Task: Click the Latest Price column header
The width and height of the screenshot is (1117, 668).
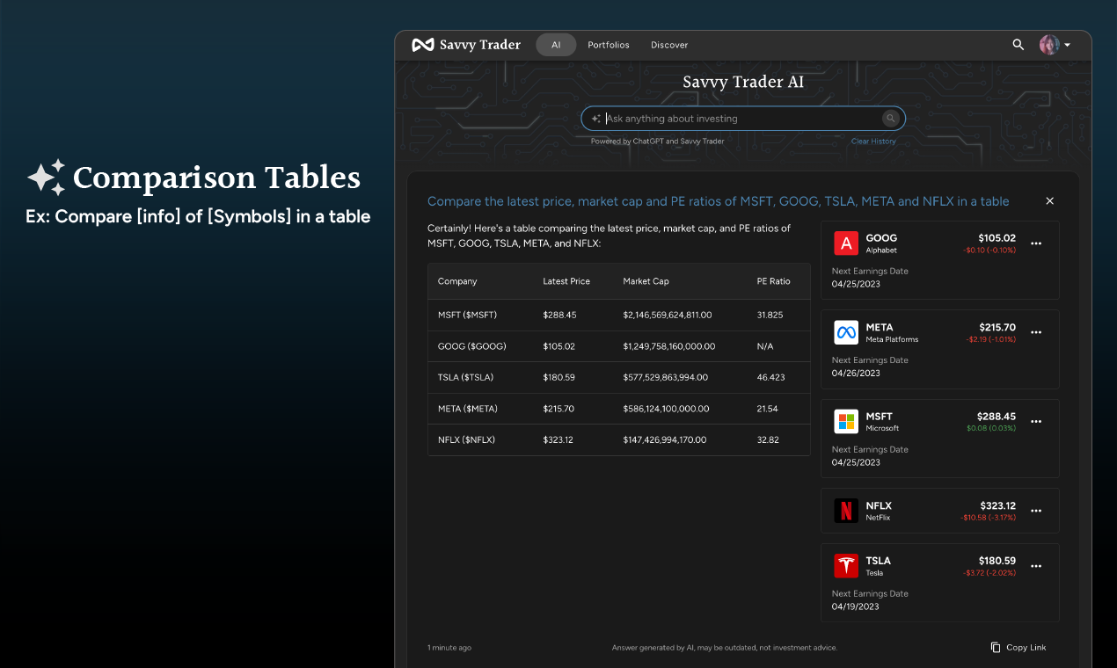Action: 566,281
